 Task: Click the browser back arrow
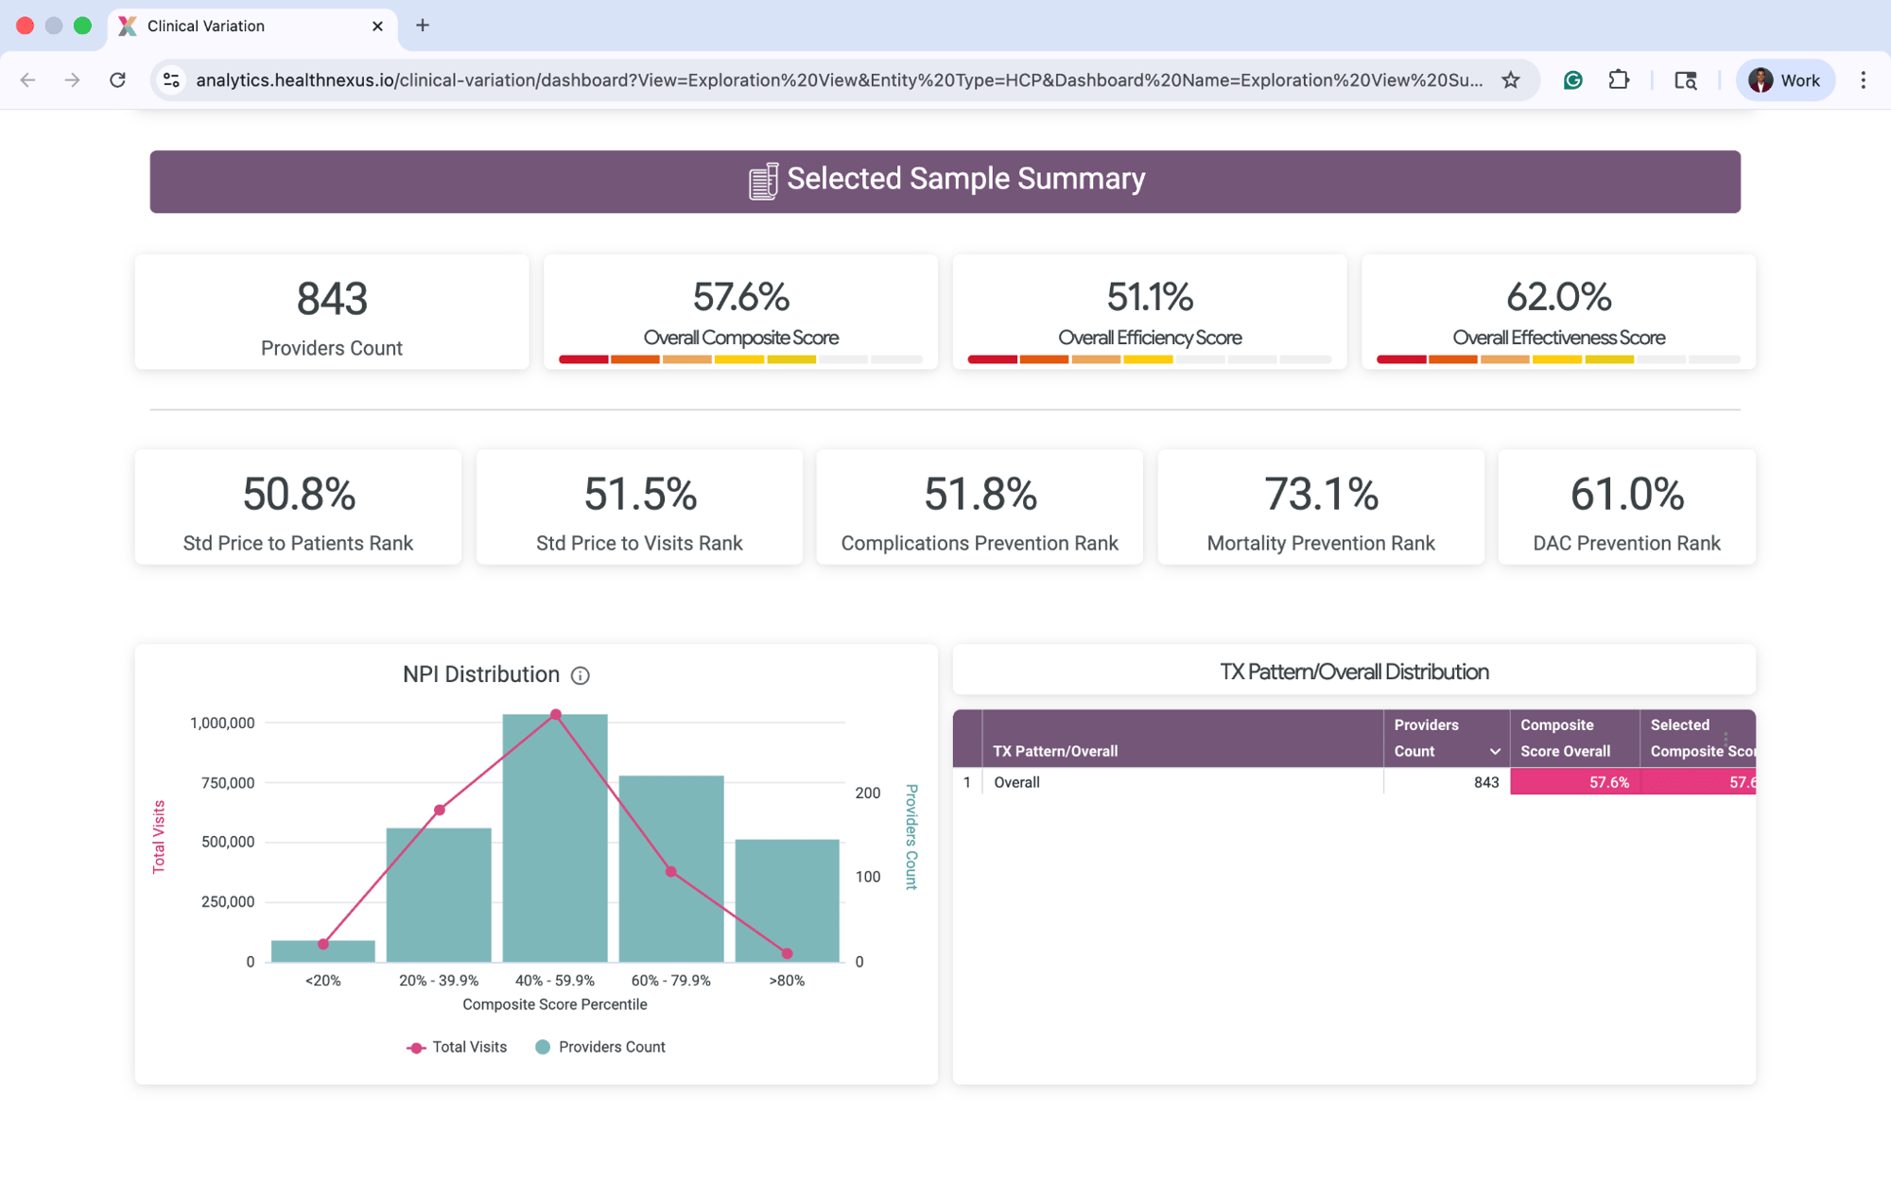pyautogui.click(x=28, y=80)
